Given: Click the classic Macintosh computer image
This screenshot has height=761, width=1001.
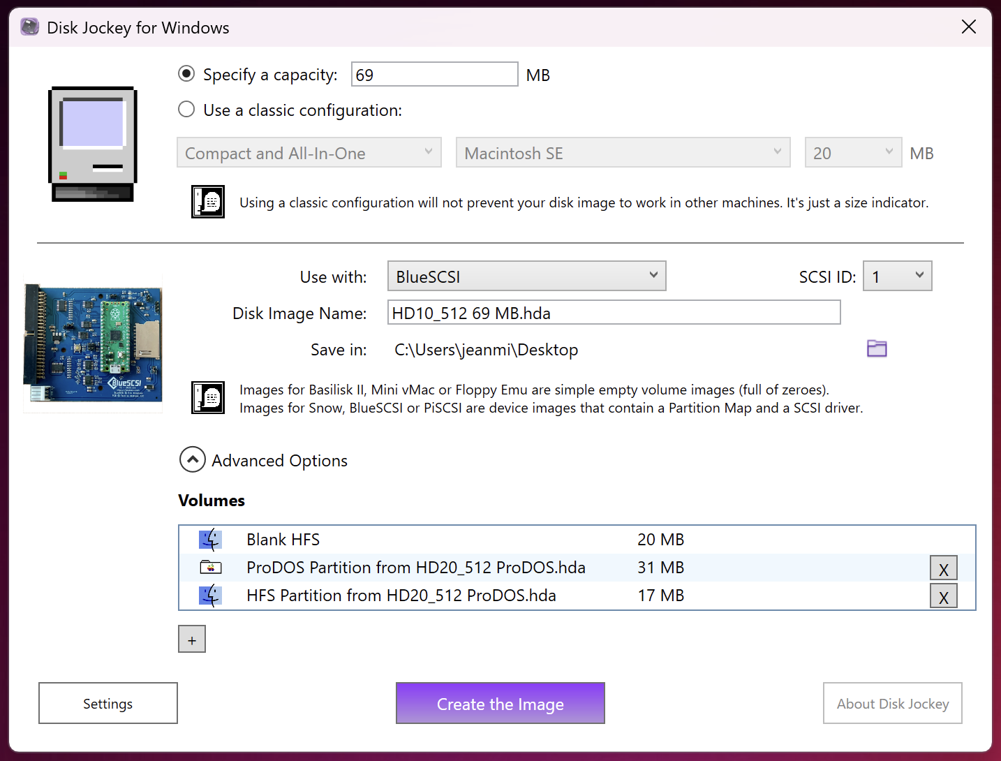Looking at the screenshot, I should pyautogui.click(x=93, y=144).
